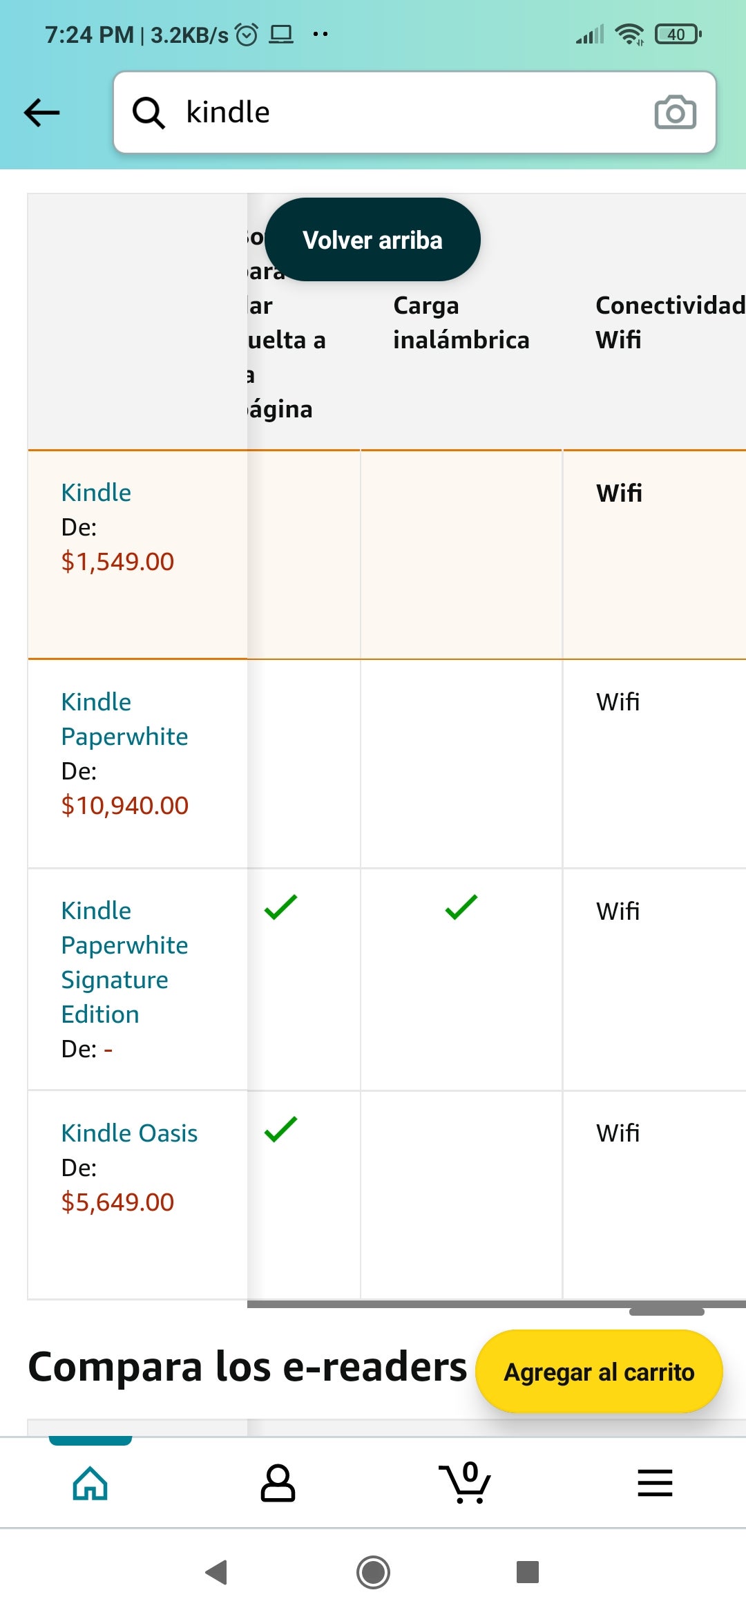Screen dimensions: 746x1617
Task: Tap Agregar al carrito button
Action: coord(599,1372)
